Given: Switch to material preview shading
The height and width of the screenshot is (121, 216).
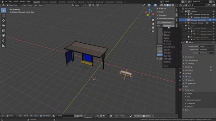Looking at the screenshot, I should click(x=170, y=5).
